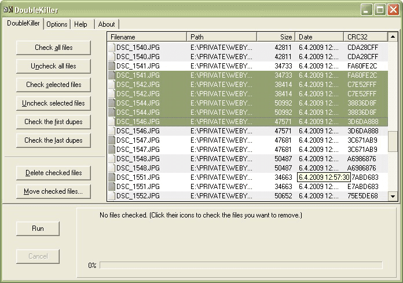Viewport: 403px width, 283px height.
Task: Click the file list scrollbar thumb
Action: [x=393, y=141]
